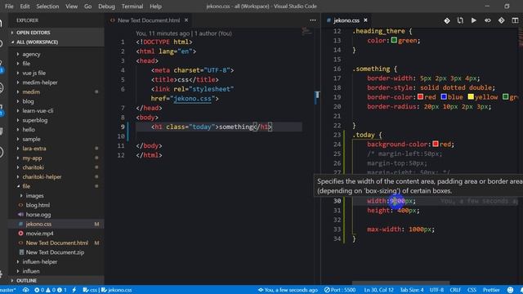Open the Selection menu
The image size is (523, 294).
pos(47,7)
